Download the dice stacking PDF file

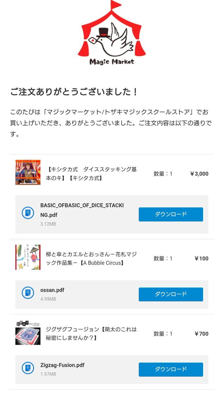click(x=171, y=214)
